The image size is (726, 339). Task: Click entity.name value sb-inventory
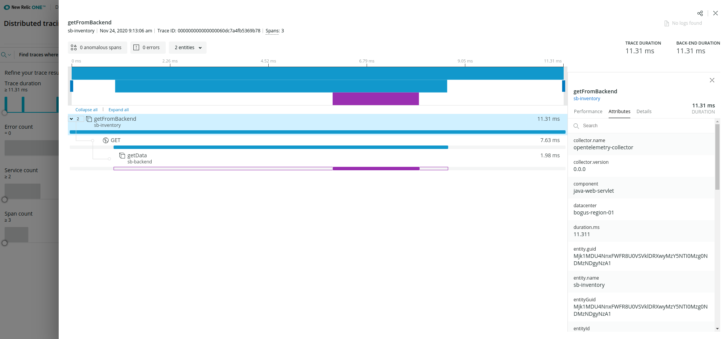(589, 285)
